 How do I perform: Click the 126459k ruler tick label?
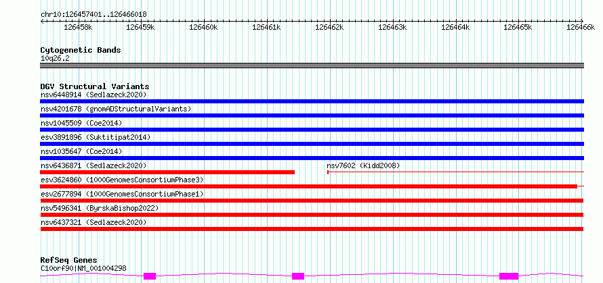[141, 27]
